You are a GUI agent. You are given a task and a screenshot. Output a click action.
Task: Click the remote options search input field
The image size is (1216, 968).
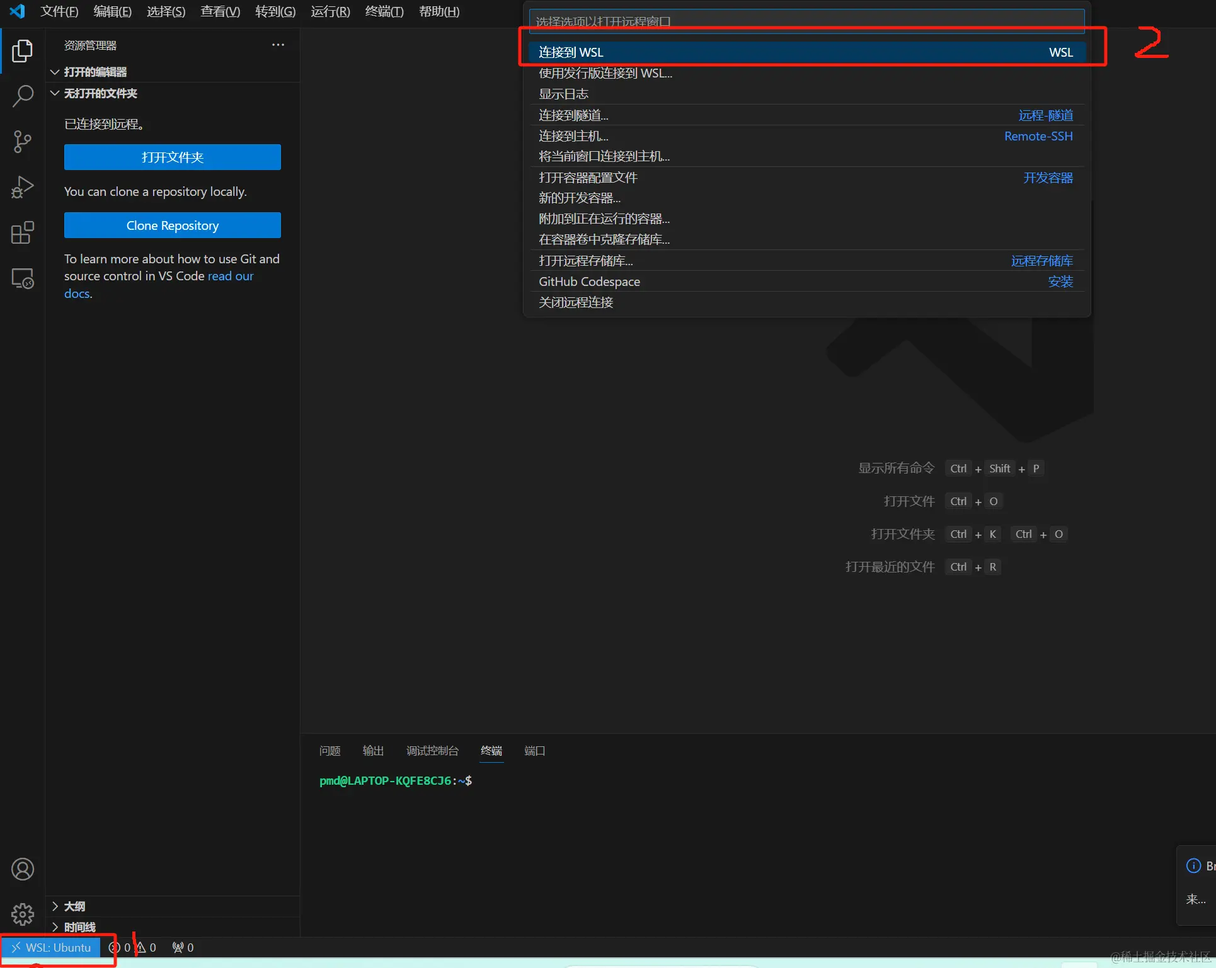pos(806,21)
